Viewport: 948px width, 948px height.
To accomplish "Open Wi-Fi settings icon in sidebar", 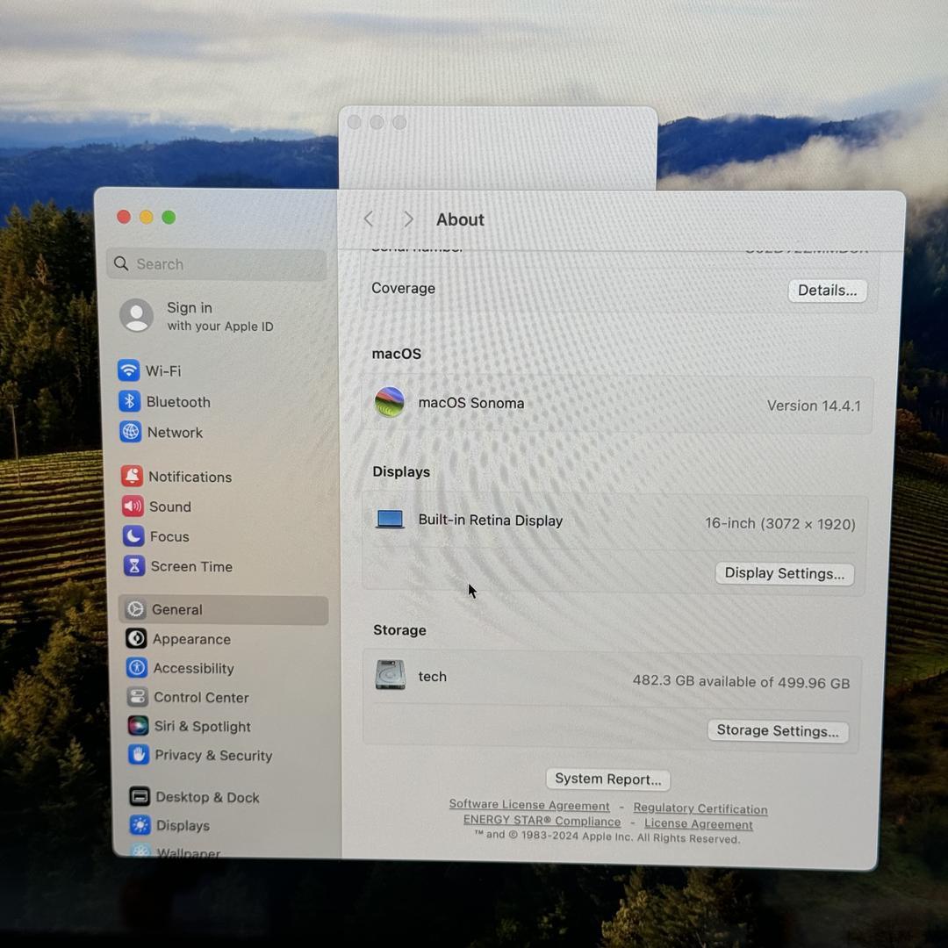I will point(128,370).
